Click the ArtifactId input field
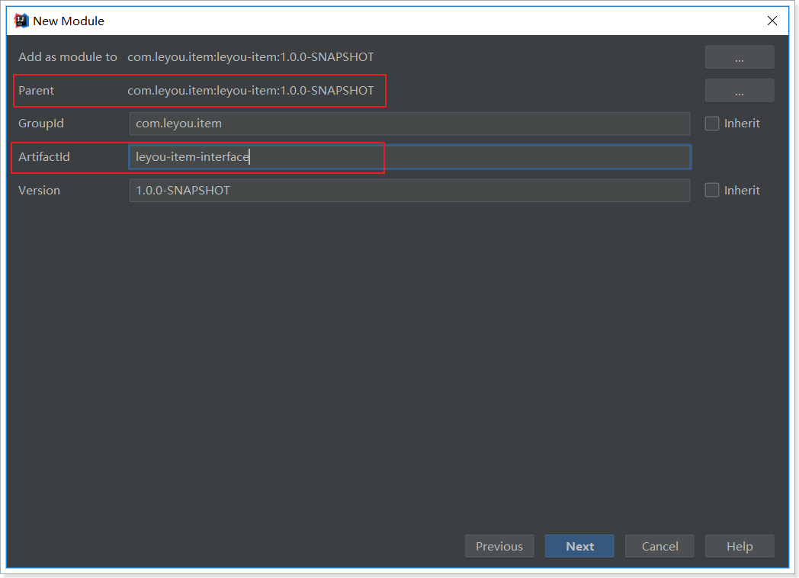This screenshot has width=799, height=578. point(409,157)
